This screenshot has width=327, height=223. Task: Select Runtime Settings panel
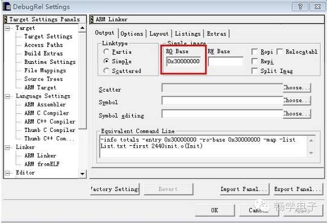click(x=50, y=62)
